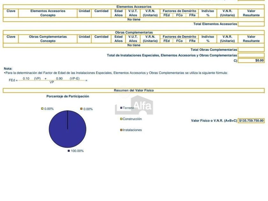Select Indiviso % header in Elementos Accesorios table
The image size is (268, 201).
tap(208, 13)
